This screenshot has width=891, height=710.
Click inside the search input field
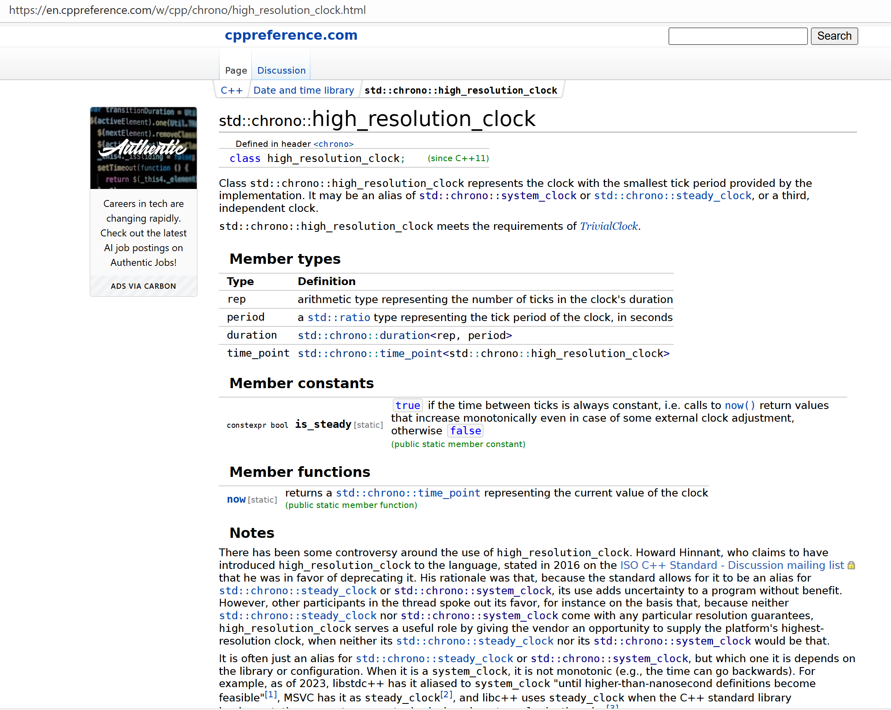737,36
